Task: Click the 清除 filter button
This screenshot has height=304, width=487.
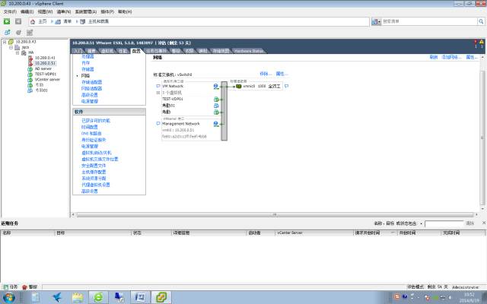Action: pyautogui.click(x=470, y=223)
